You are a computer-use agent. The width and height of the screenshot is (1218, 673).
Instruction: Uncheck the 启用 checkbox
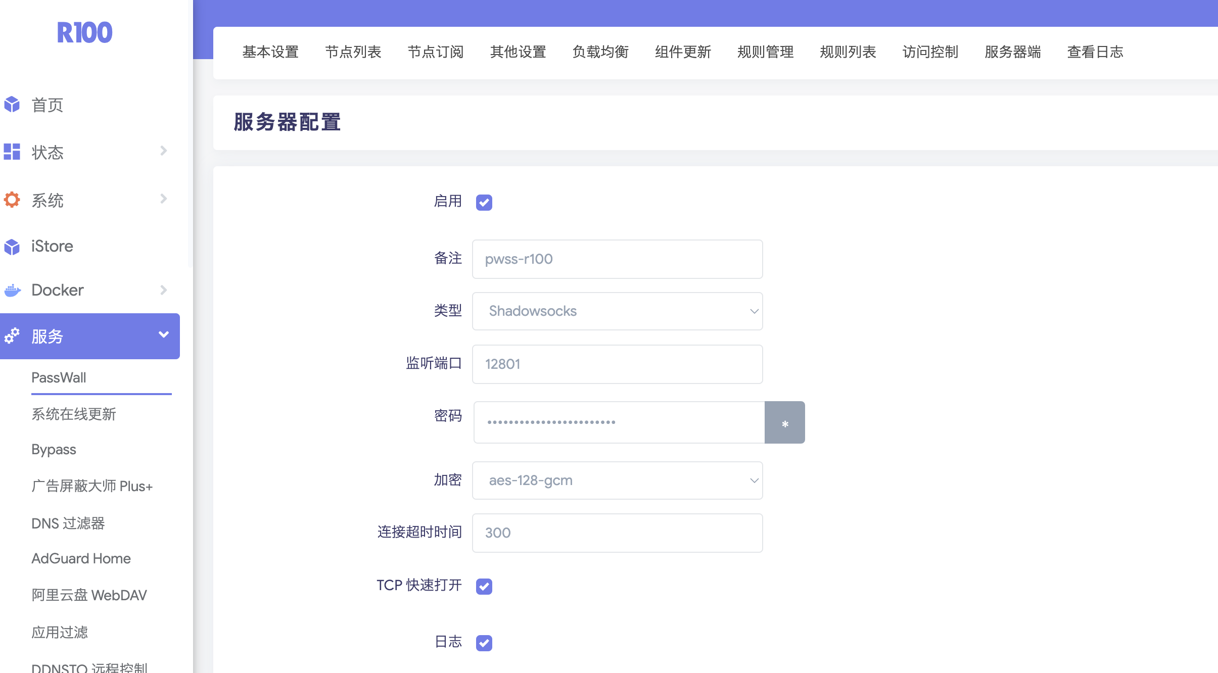(484, 202)
